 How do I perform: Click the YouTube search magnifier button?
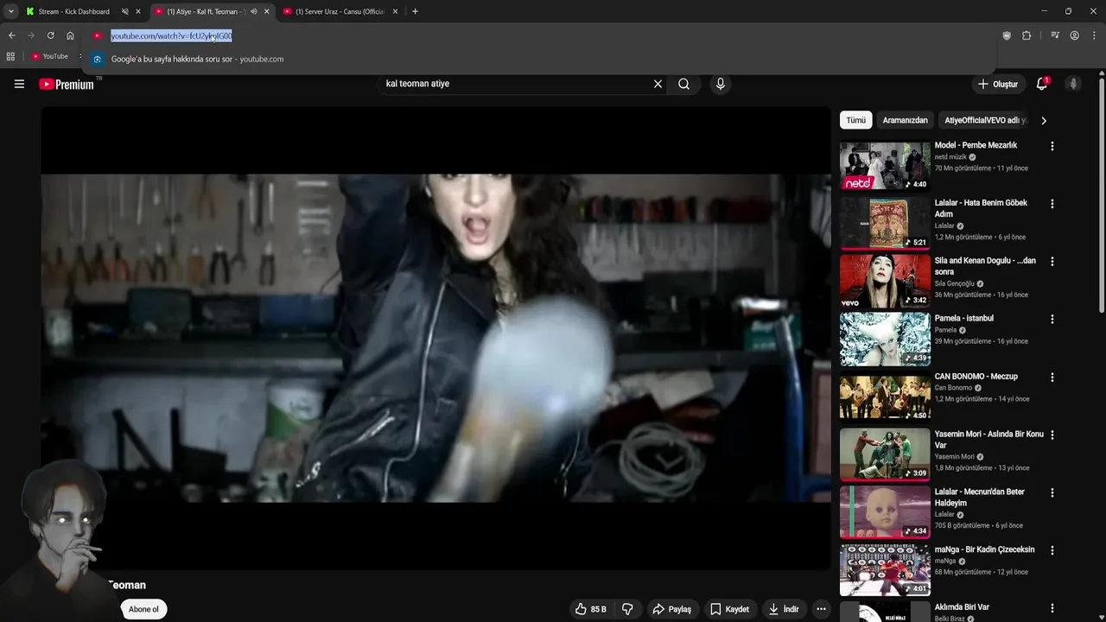click(683, 84)
